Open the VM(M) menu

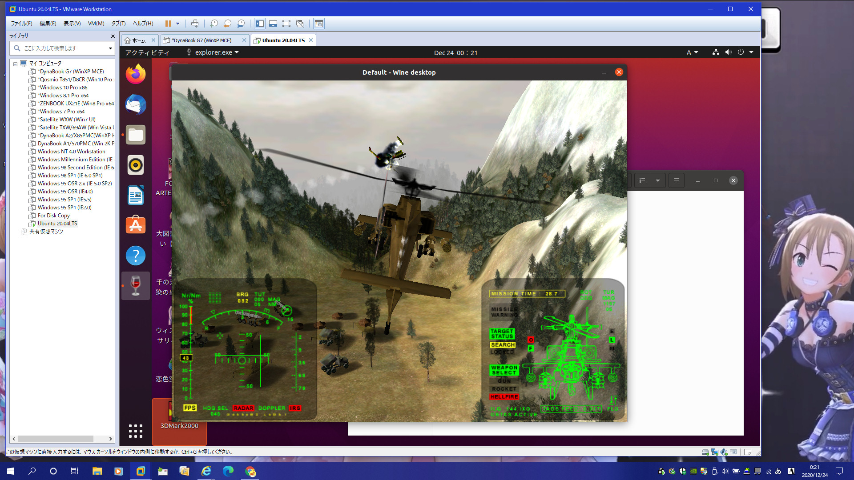(x=96, y=24)
